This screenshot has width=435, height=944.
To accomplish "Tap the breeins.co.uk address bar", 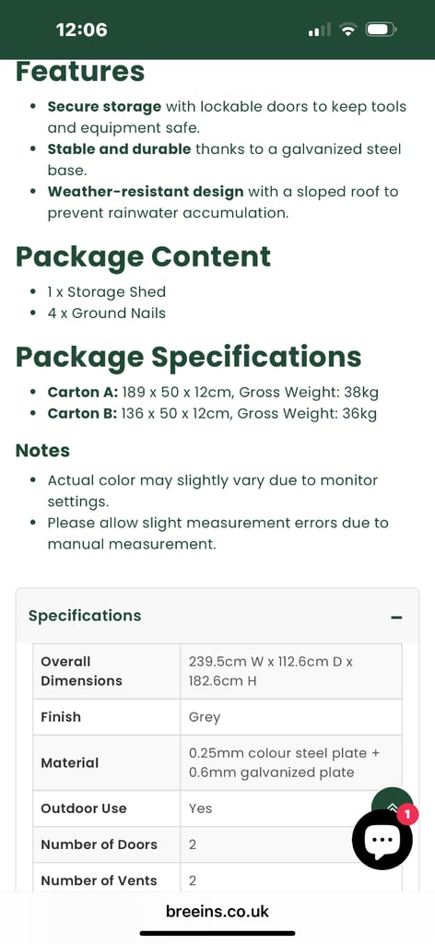I will click(x=217, y=912).
